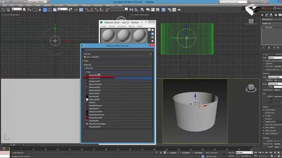Activate the Select and Move tool
282x158 pixels.
click(45, 10)
